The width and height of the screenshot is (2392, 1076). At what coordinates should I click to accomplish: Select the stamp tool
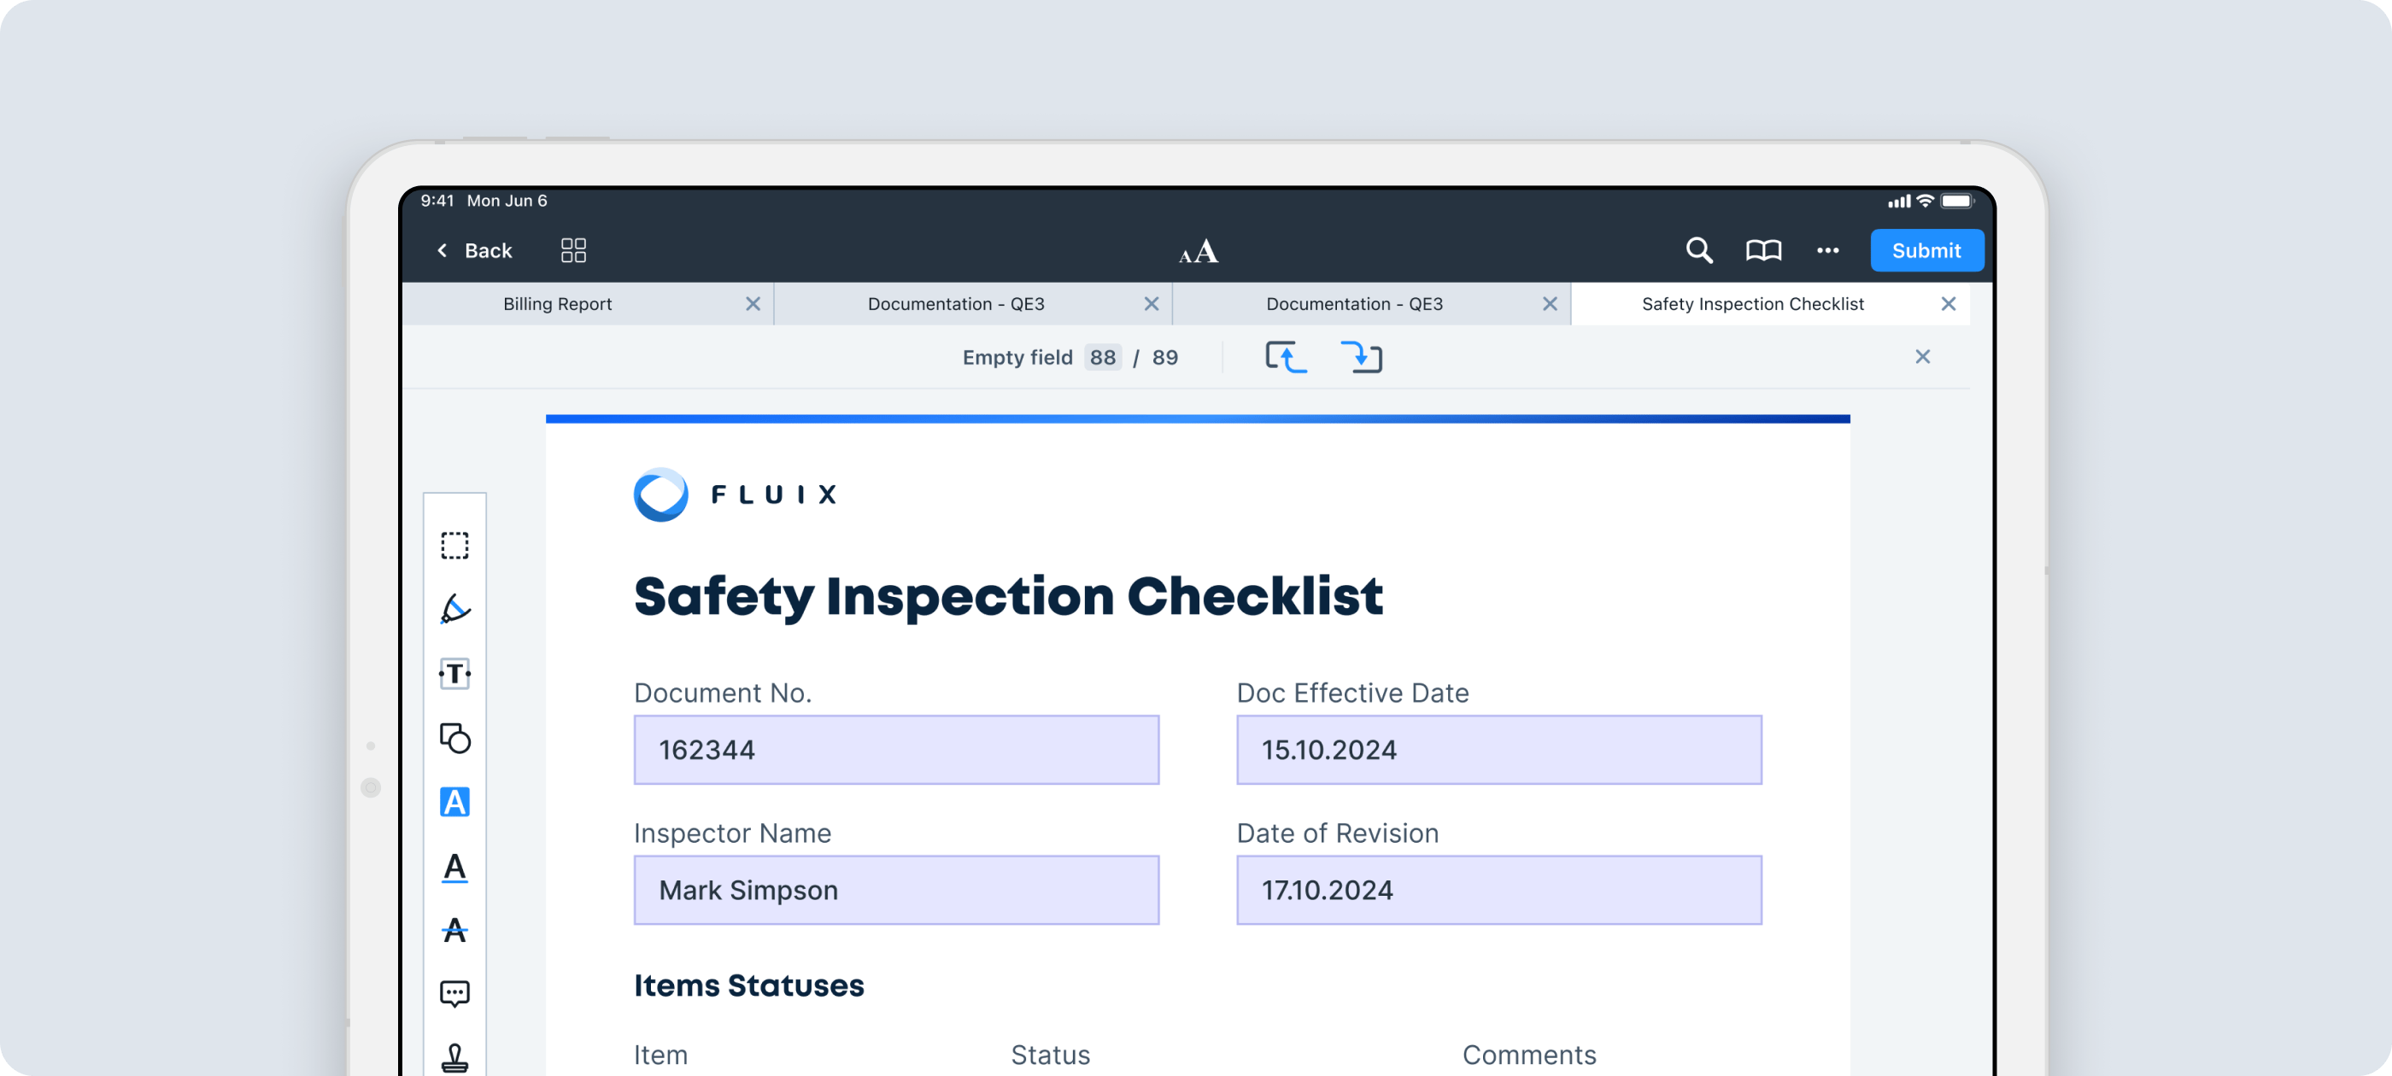tap(454, 1056)
